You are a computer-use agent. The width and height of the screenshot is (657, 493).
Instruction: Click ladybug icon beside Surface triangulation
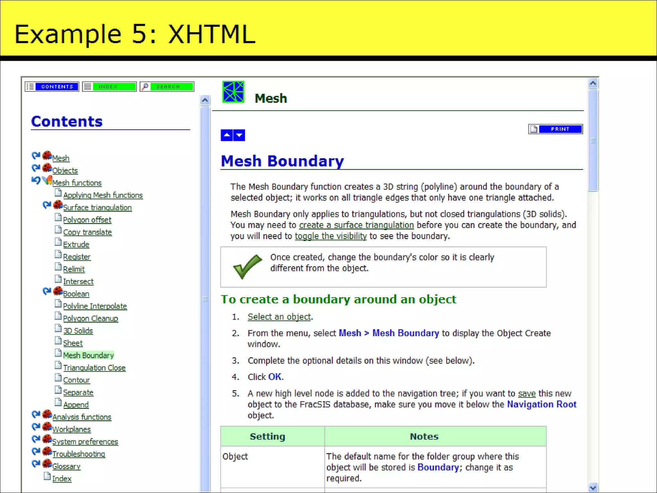coord(58,205)
